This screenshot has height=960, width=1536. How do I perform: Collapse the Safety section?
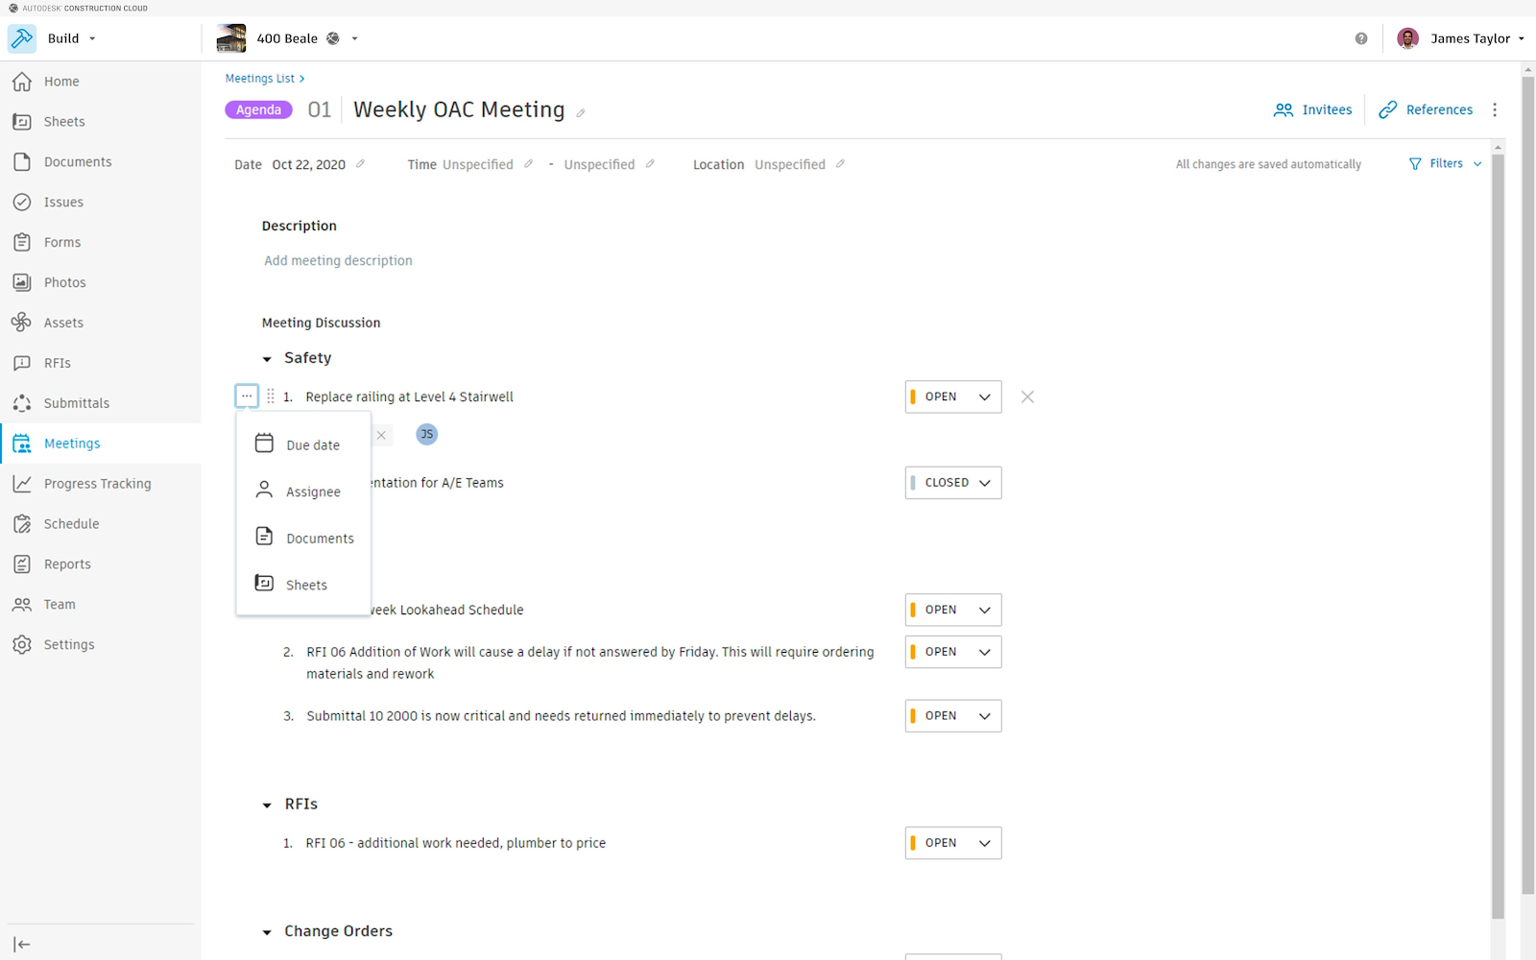point(267,359)
